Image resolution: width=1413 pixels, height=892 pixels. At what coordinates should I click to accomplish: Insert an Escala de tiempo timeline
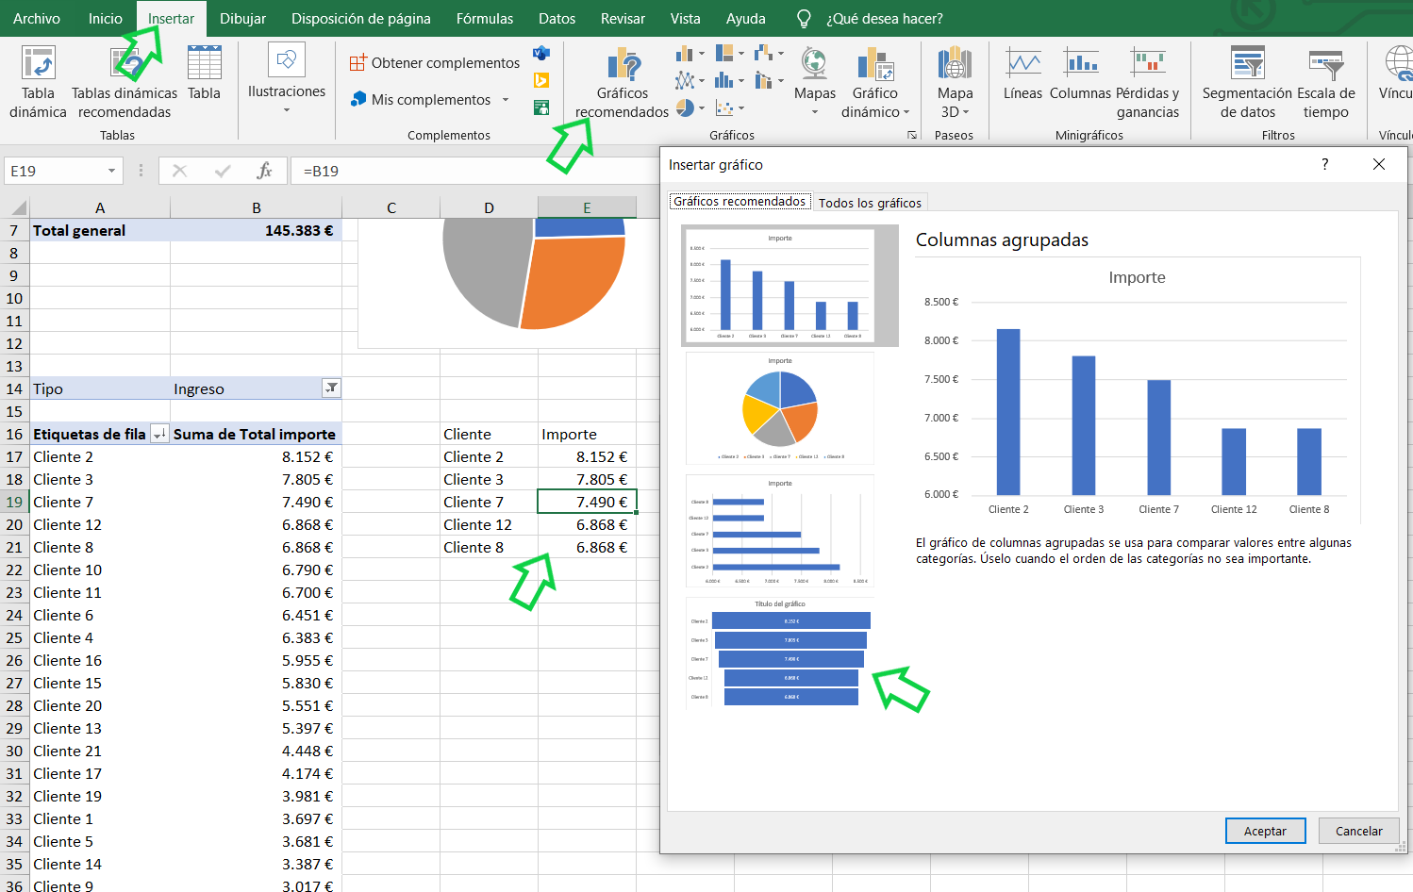click(1326, 83)
